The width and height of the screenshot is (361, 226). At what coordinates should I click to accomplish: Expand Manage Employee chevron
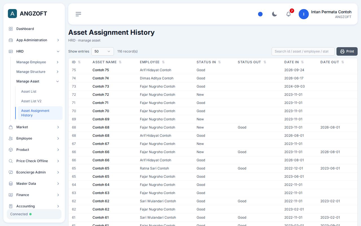(x=58, y=62)
